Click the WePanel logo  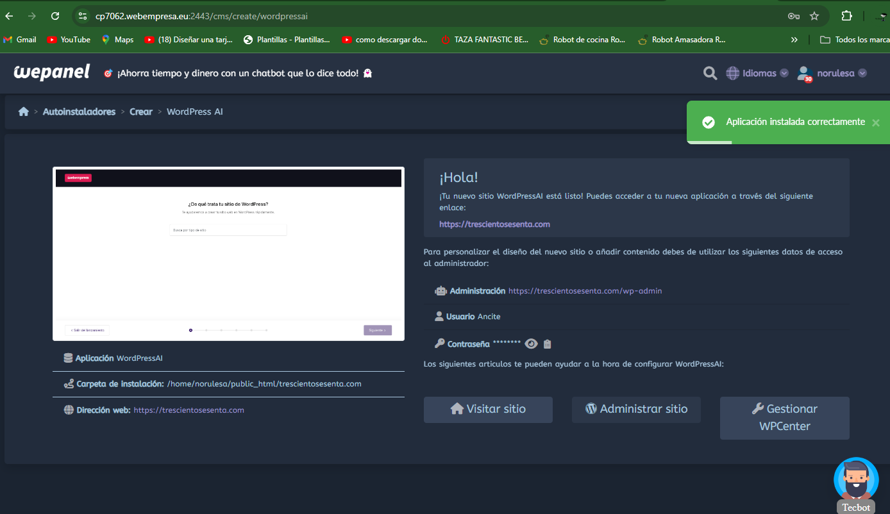click(52, 72)
